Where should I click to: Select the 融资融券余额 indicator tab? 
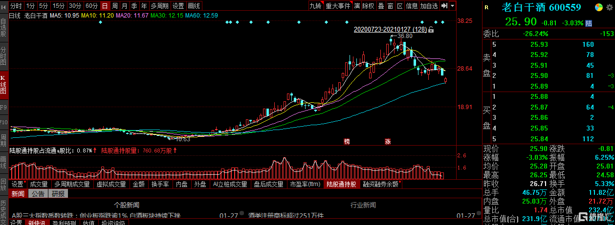381,185
